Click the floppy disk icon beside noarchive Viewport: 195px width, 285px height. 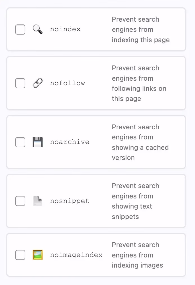[38, 142]
